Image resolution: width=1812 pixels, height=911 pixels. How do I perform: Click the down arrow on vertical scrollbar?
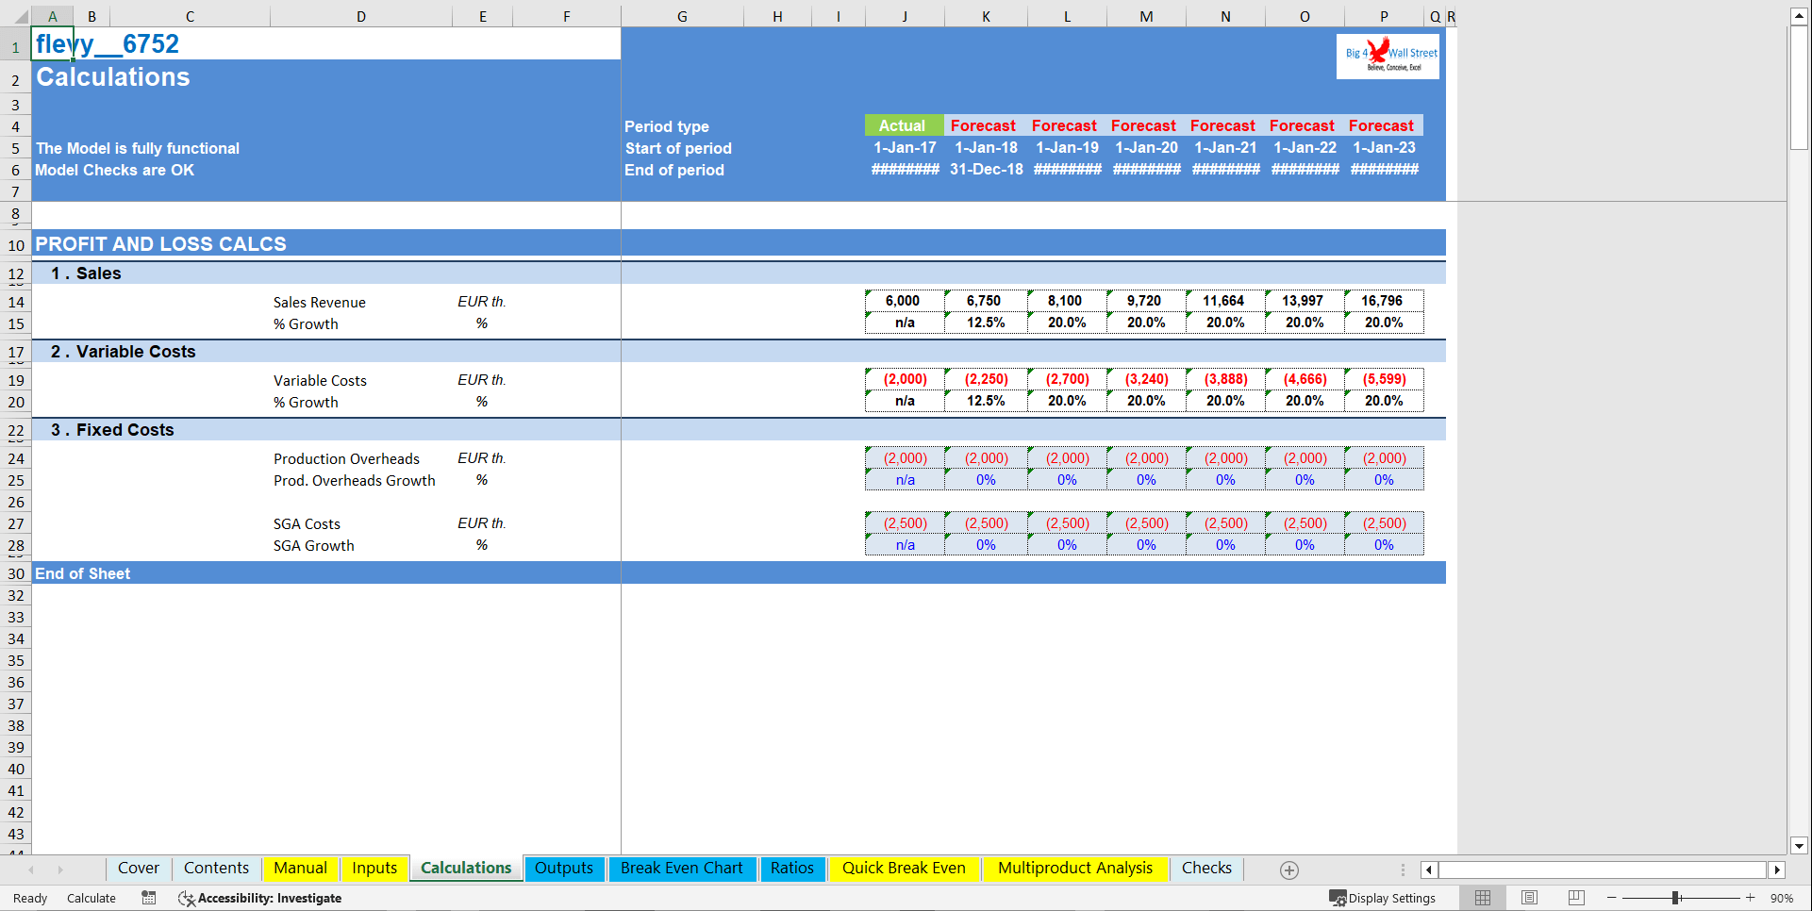pos(1798,847)
